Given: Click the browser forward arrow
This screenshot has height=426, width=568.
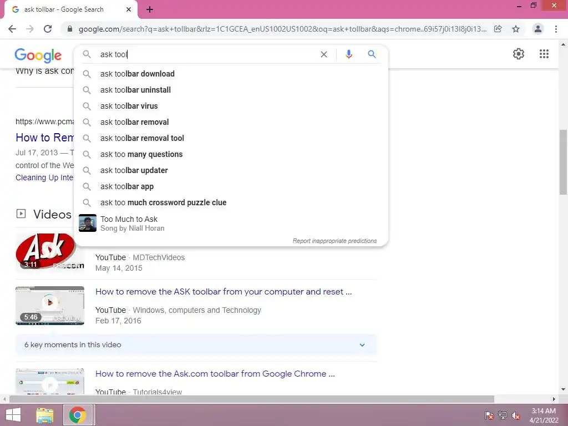Looking at the screenshot, I should click(30, 29).
